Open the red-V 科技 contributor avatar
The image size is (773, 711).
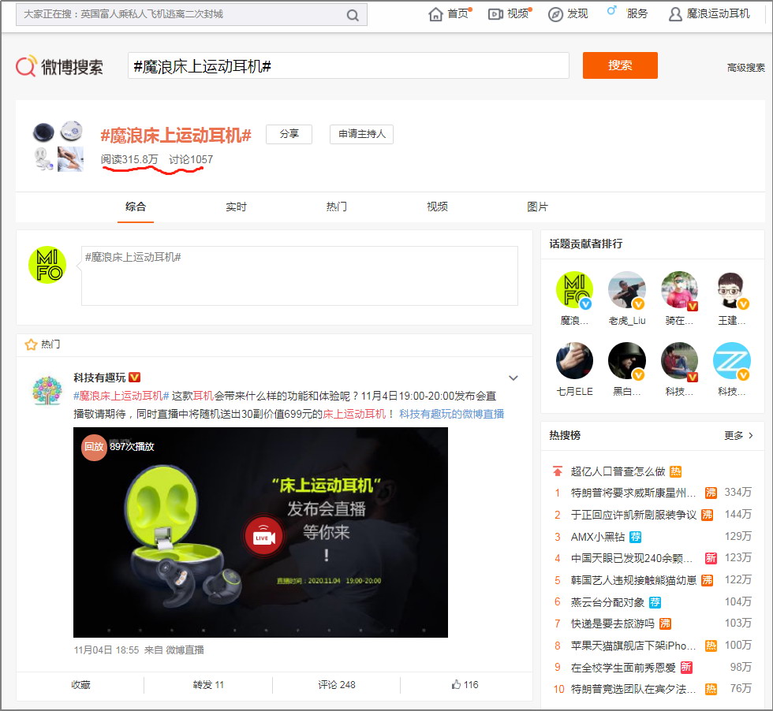(x=679, y=361)
